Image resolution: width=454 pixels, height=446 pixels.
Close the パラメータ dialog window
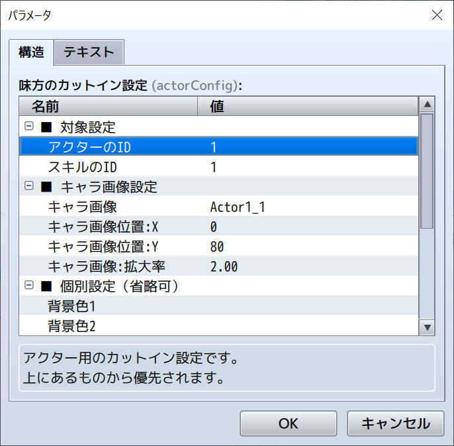437,15
